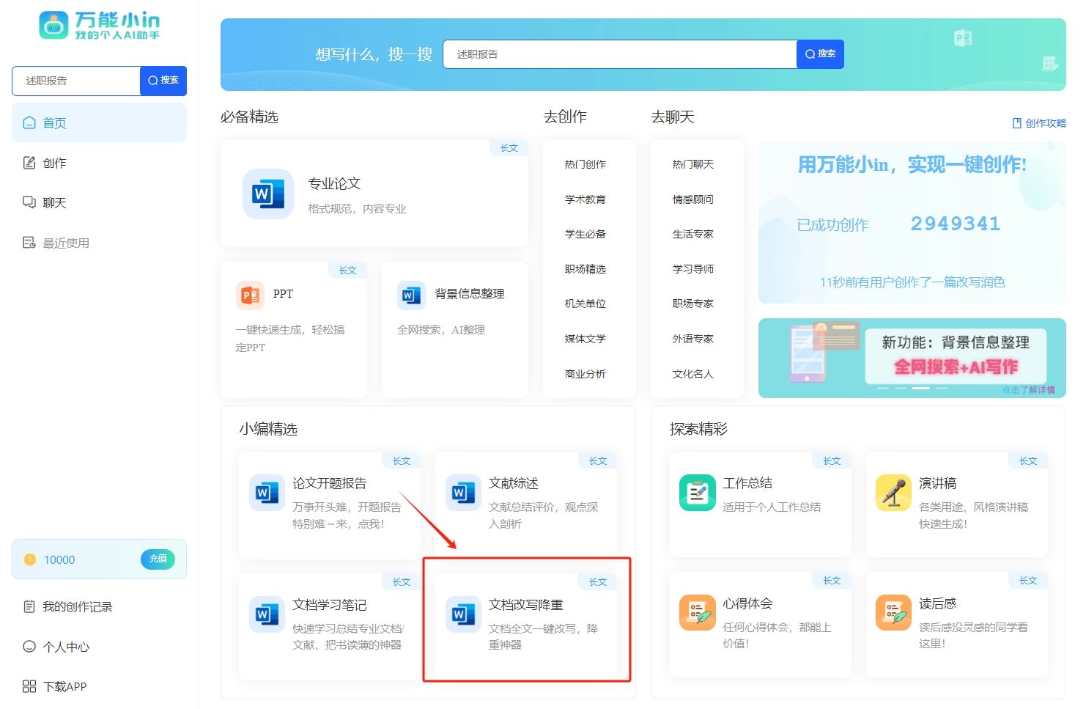
Task: Click the 搜索 button in sidebar
Action: (163, 81)
